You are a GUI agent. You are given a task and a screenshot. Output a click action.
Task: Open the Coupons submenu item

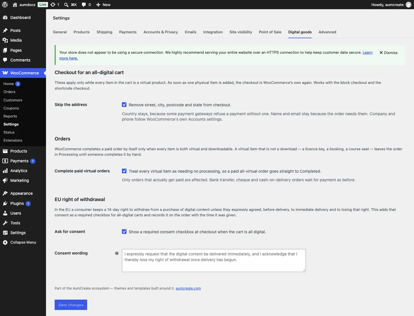click(x=11, y=108)
